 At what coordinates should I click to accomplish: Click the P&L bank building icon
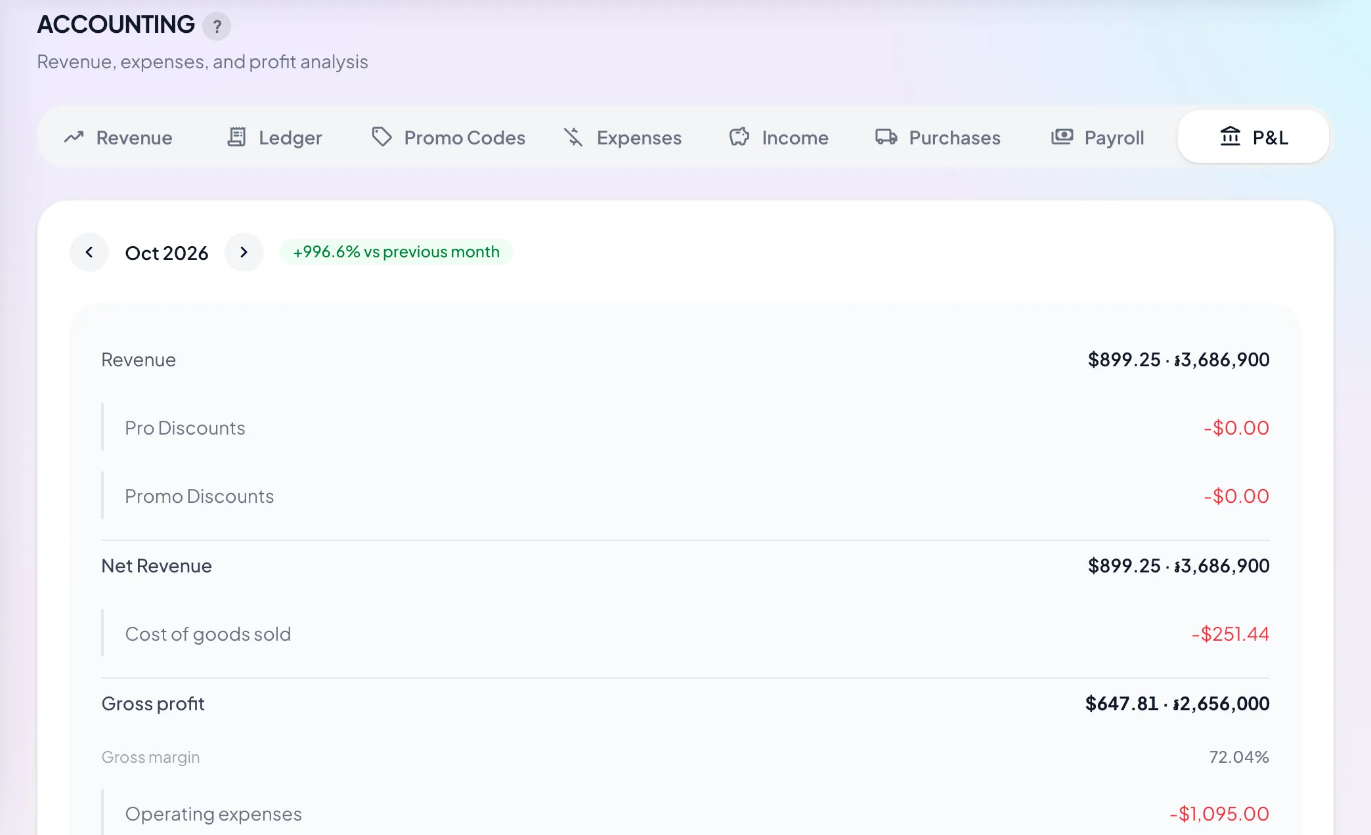(1230, 137)
